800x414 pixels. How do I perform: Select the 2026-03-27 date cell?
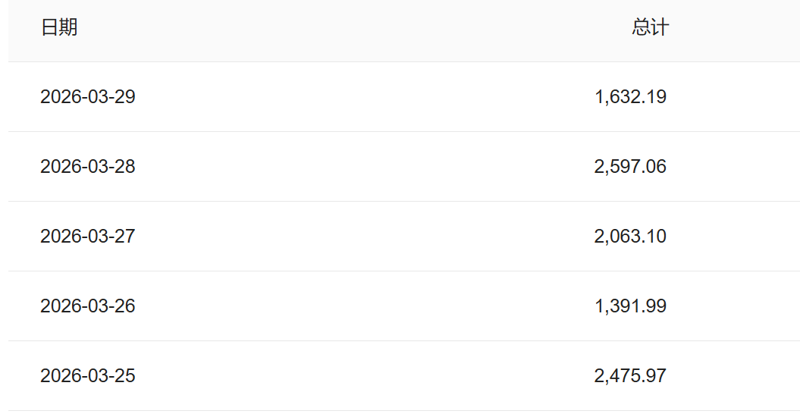87,237
